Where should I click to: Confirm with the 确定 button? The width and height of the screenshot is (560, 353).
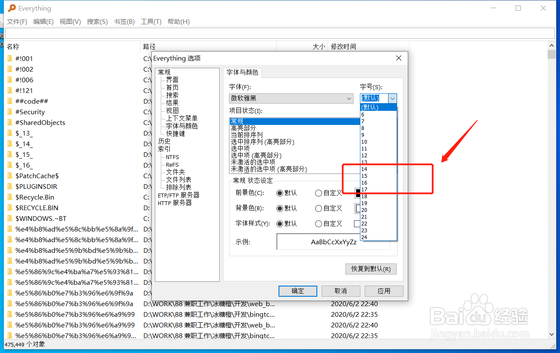click(298, 291)
